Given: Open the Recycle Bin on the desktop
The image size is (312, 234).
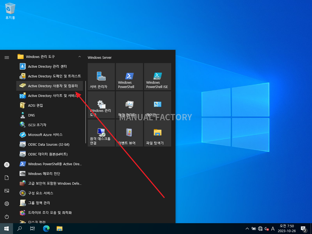Looking at the screenshot, I should point(10,11).
